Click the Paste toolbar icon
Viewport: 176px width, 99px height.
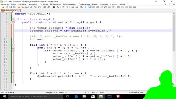[39, 7]
